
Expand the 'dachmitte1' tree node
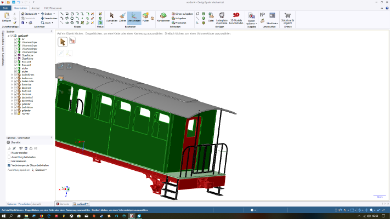coord(12,97)
